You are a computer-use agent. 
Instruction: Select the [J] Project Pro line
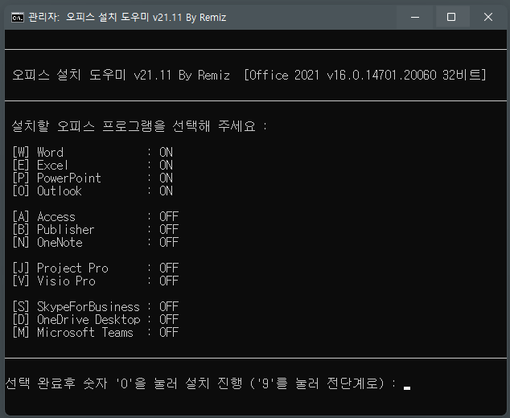pyautogui.click(x=95, y=268)
